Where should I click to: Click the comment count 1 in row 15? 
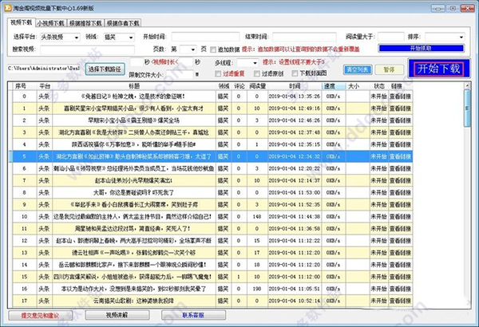coord(239,277)
